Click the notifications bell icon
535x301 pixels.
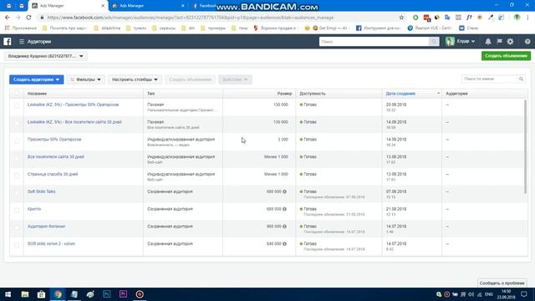[x=488, y=42]
